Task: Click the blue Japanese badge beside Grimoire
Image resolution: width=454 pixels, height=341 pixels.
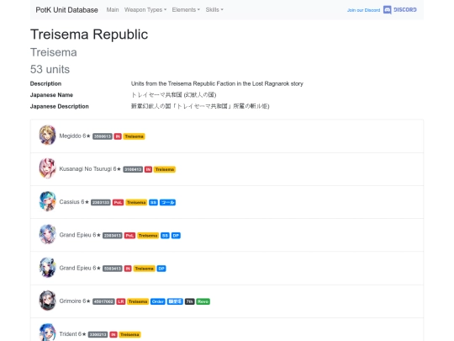Action: 175,301
